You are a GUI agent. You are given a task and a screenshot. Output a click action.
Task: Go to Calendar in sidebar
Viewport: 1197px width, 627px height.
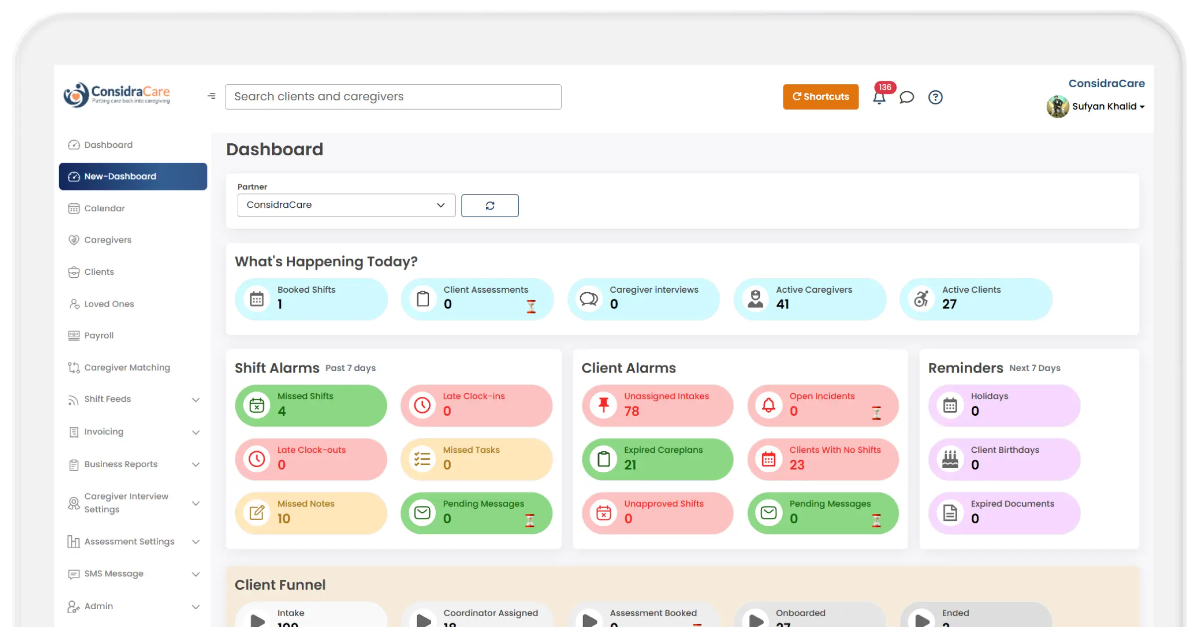coord(105,208)
